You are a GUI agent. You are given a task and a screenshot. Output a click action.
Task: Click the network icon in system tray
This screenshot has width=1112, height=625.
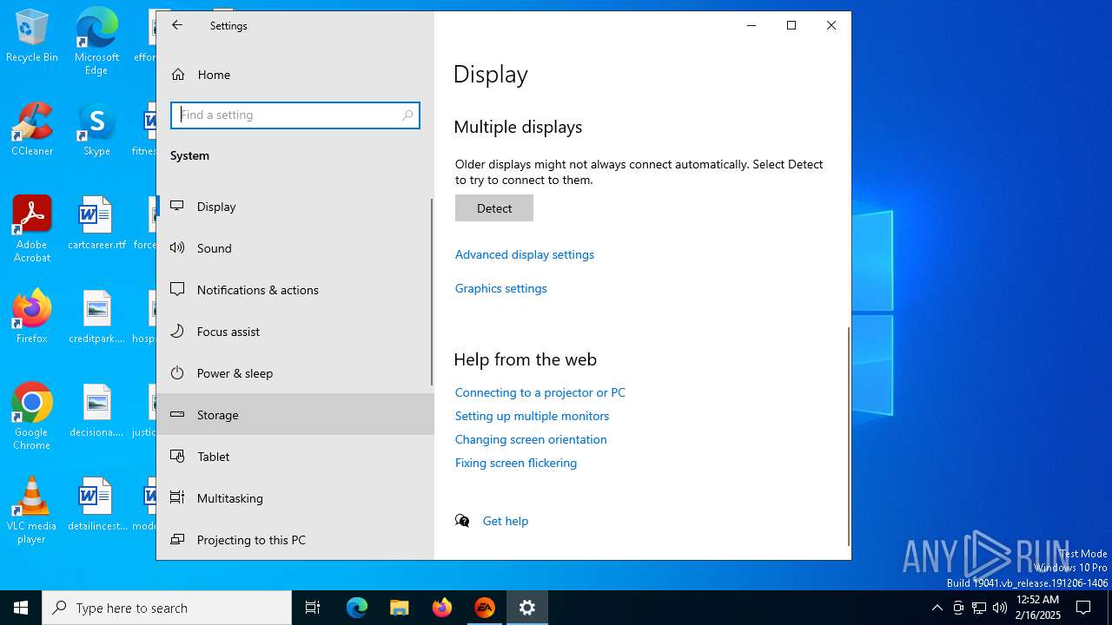979,608
